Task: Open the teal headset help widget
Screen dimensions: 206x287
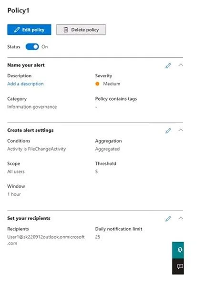Action: [178, 250]
